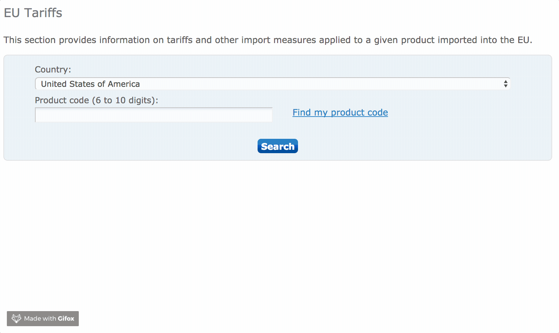Click 'This section provides information' intro text
This screenshot has height=333, width=559.
point(77,40)
